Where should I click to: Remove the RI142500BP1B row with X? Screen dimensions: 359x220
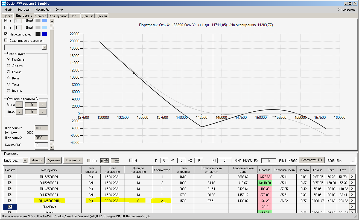coord(352,201)
